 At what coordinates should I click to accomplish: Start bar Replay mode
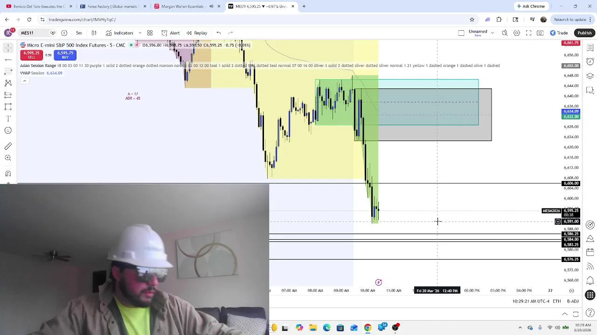pyautogui.click(x=196, y=33)
